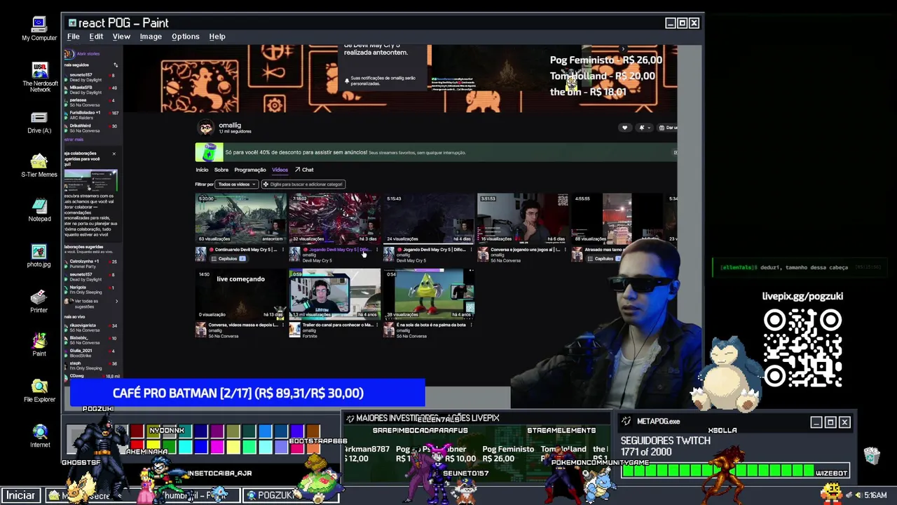
Task: Click the QR code for livepix.gg/pogzuki
Action: 802,349
